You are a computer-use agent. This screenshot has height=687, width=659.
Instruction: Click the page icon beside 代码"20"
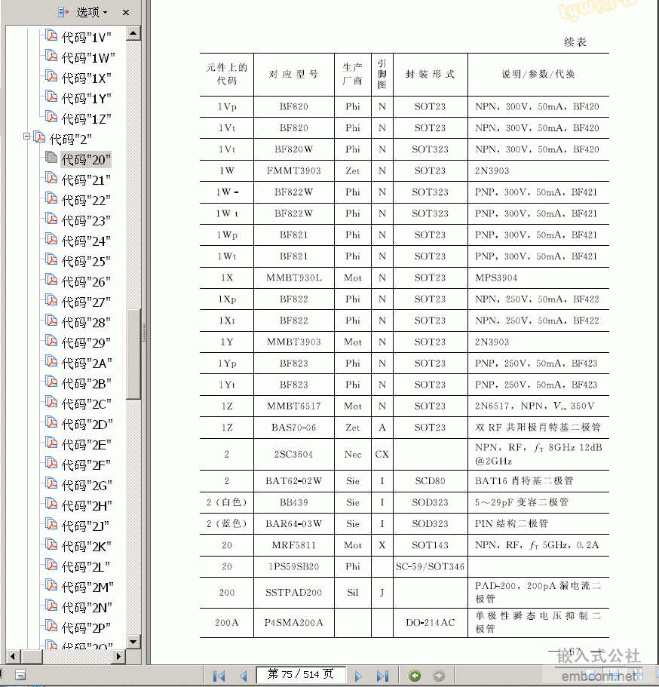click(x=51, y=158)
